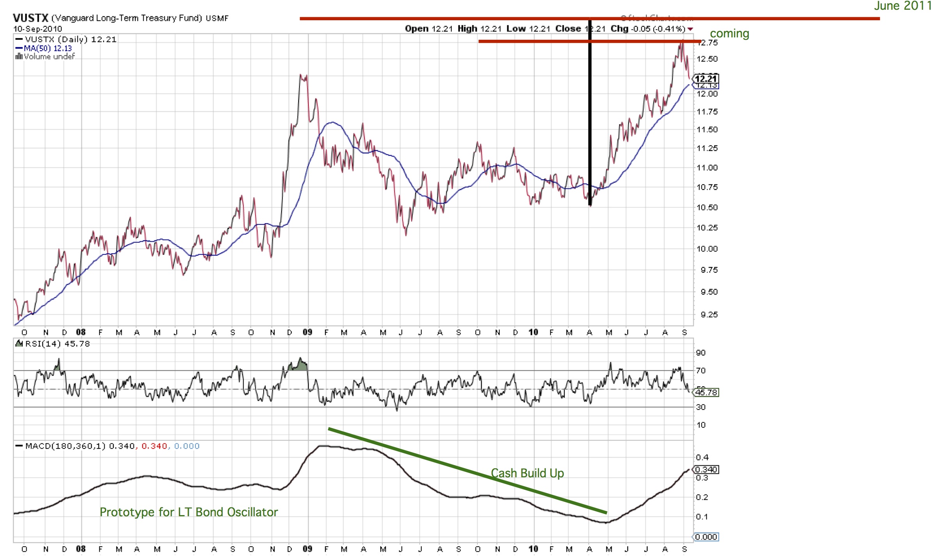Click the 45.78 RSI value tag

pyautogui.click(x=706, y=392)
